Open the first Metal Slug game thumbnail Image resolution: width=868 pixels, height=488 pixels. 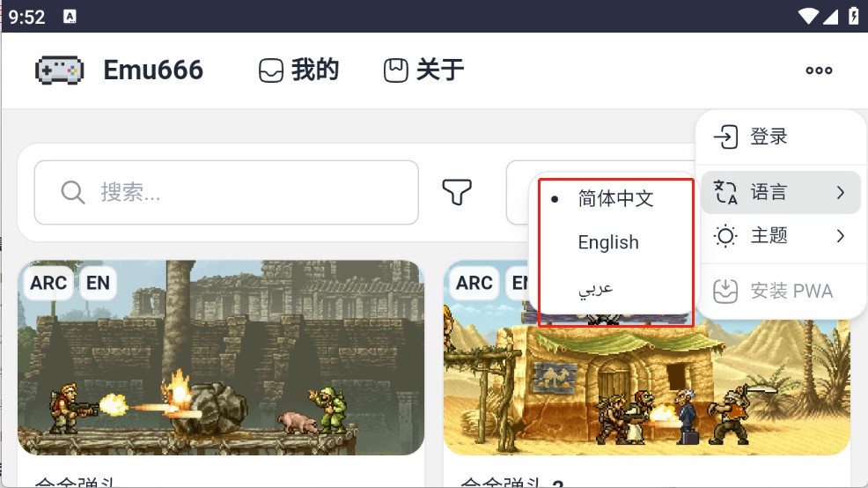coord(221,358)
